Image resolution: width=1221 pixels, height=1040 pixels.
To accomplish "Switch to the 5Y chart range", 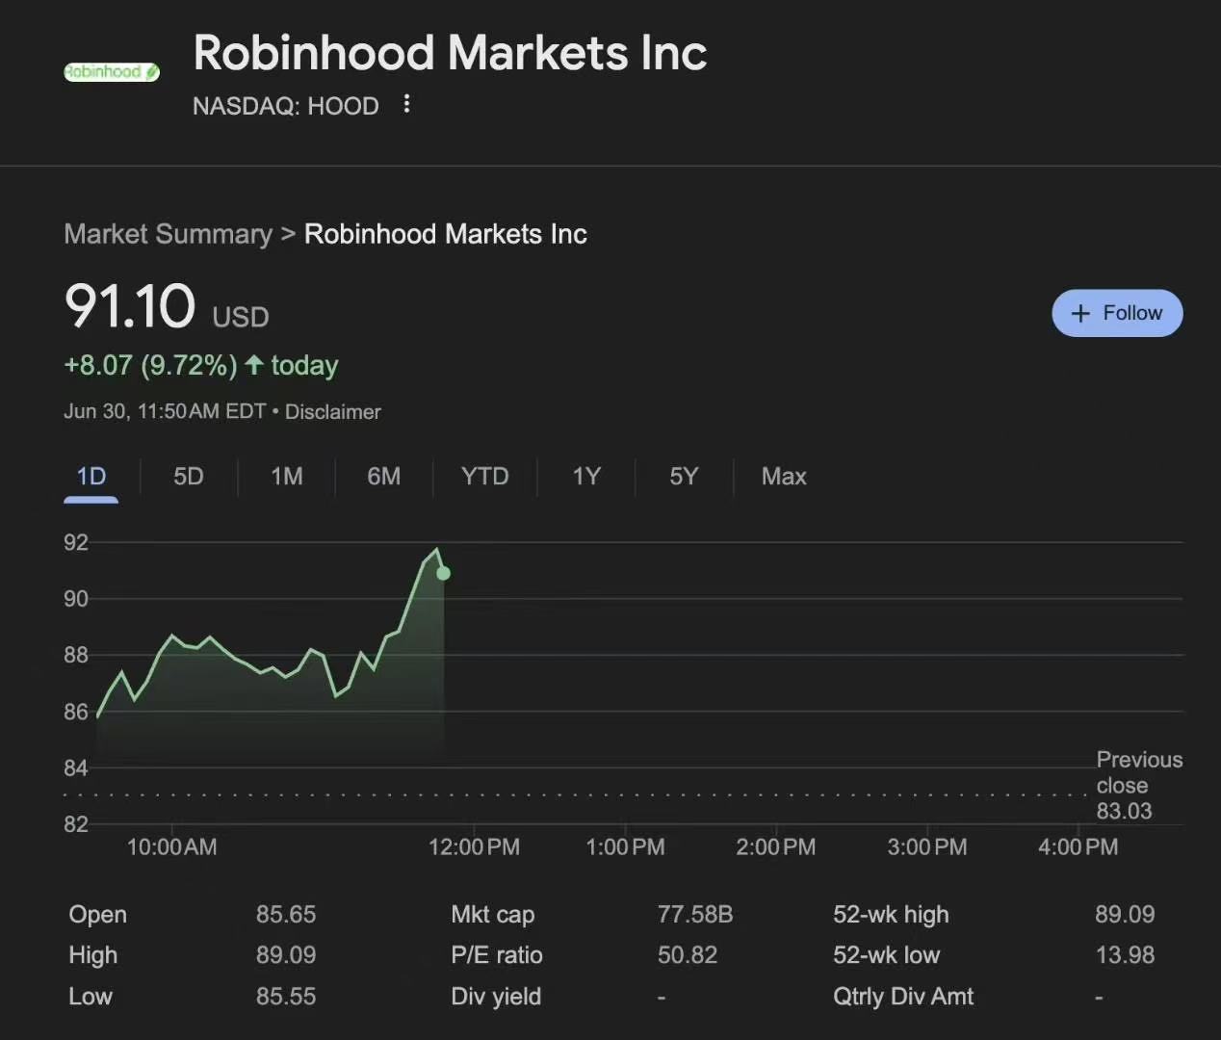I will pos(684,477).
